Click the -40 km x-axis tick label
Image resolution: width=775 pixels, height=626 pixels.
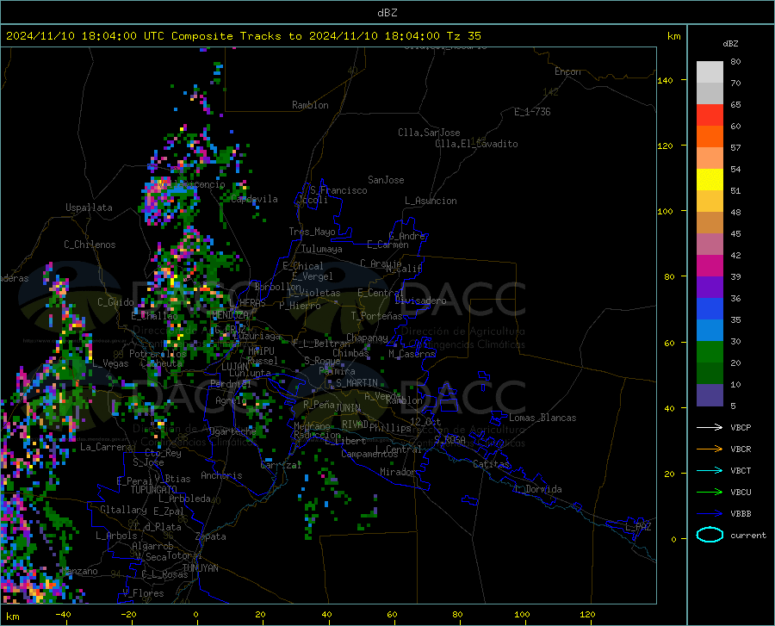63,614
